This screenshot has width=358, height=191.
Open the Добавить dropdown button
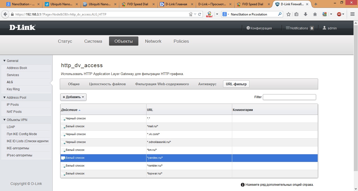coord(73,97)
